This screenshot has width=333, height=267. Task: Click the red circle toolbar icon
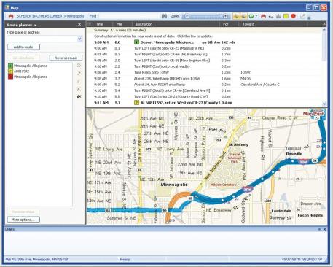tap(294, 16)
